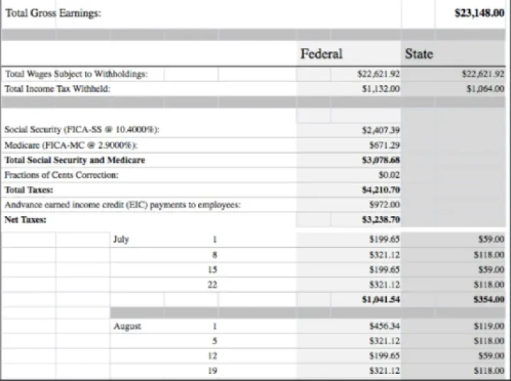Select the advance EIC payments value $972.00
Image resolution: width=511 pixels, height=381 pixels.
[385, 205]
